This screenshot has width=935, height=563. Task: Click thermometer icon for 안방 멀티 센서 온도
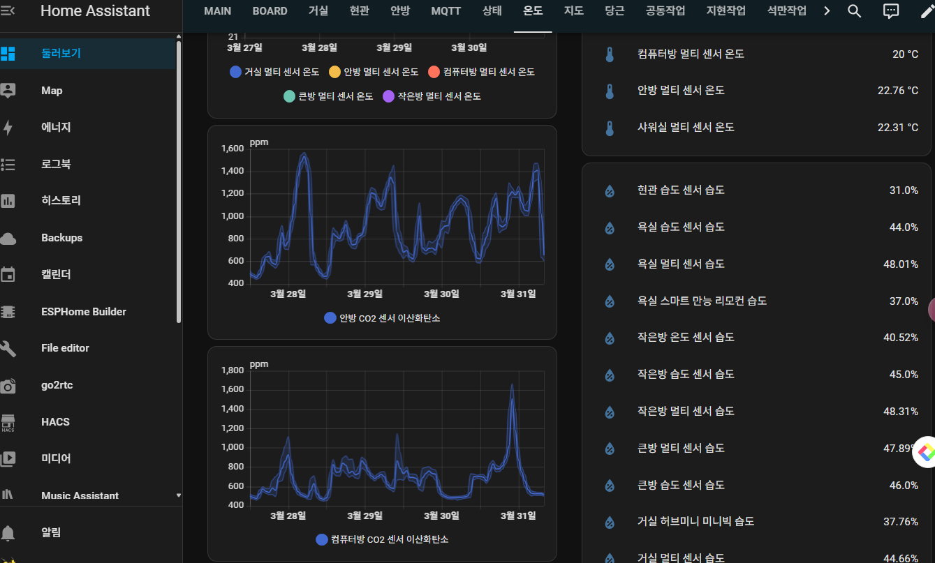click(610, 91)
